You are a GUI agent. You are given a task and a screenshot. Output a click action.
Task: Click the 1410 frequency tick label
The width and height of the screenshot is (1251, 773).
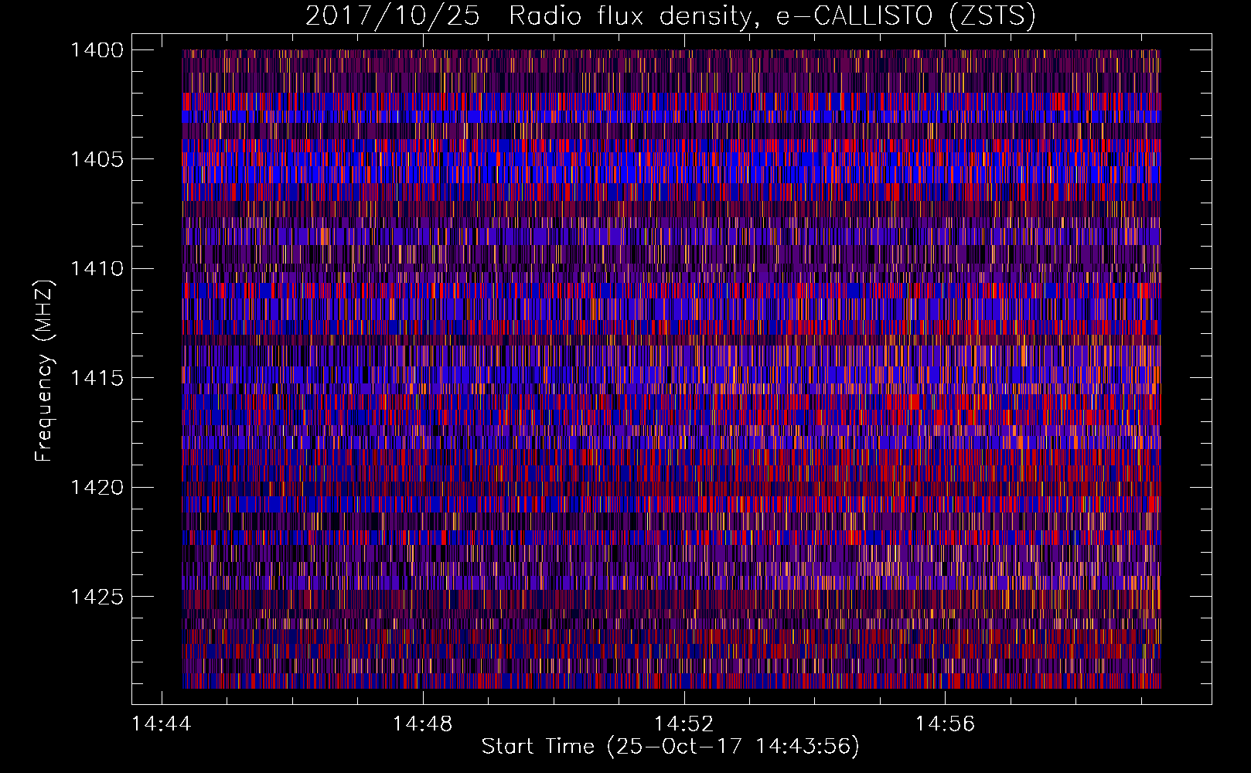(97, 269)
